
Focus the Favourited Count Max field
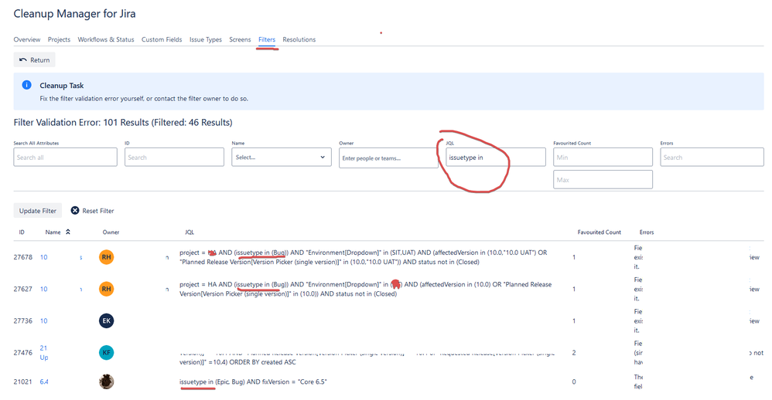[603, 180]
